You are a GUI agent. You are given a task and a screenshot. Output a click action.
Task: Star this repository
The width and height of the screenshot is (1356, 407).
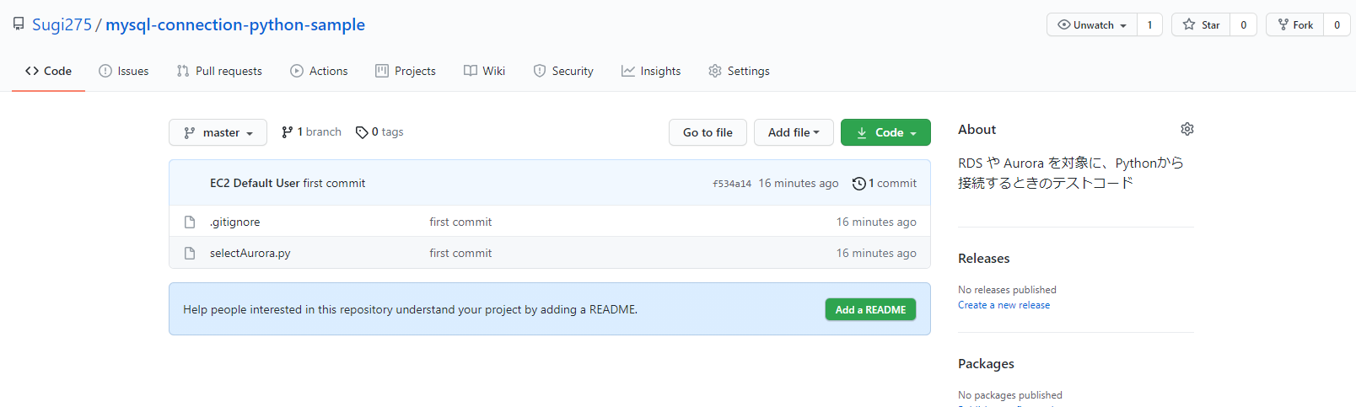tap(1201, 25)
